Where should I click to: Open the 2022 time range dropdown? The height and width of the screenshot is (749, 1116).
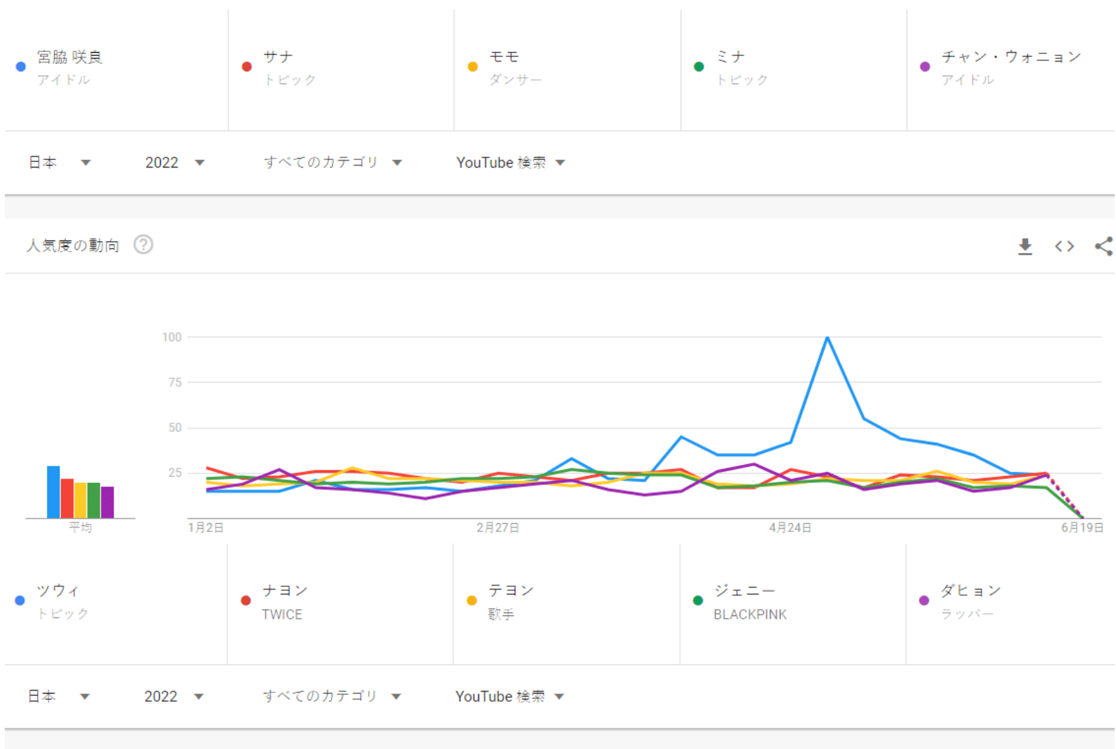(x=175, y=162)
